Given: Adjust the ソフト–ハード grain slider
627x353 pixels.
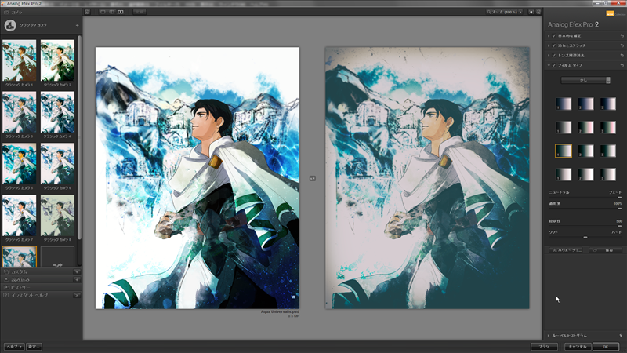Looking at the screenshot, I should tap(585, 238).
